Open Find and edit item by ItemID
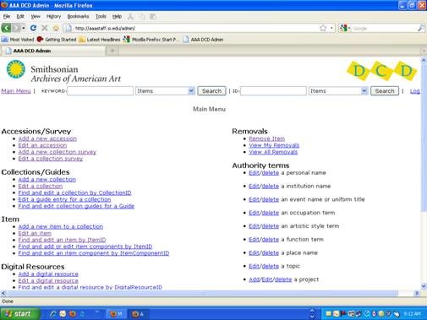 coord(62,240)
